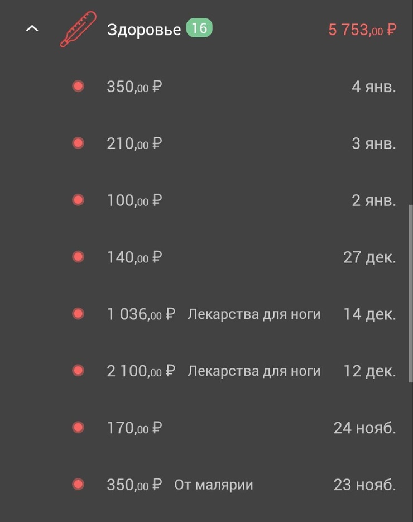Tap the total 5 753,00 ₽ amount
413x522 pixels.
(x=362, y=30)
